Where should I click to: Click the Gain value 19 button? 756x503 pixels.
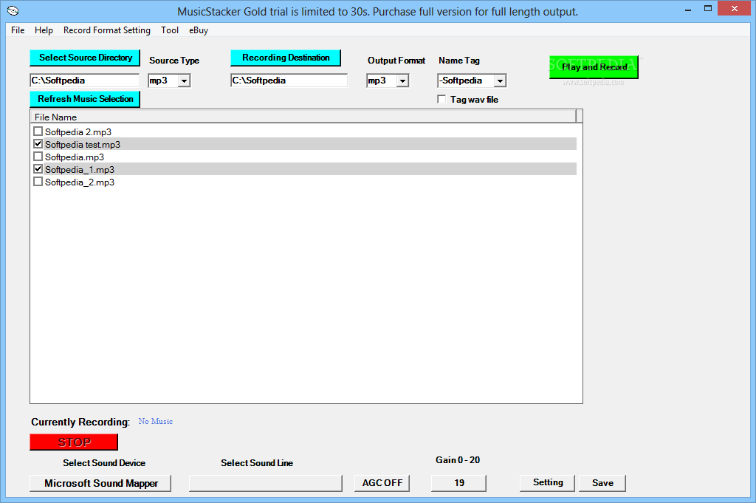pos(458,483)
